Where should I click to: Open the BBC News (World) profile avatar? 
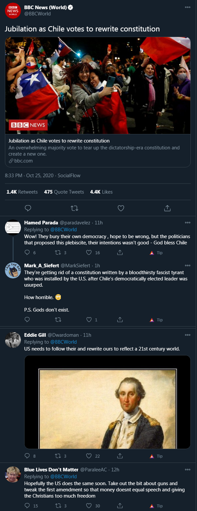click(x=13, y=11)
